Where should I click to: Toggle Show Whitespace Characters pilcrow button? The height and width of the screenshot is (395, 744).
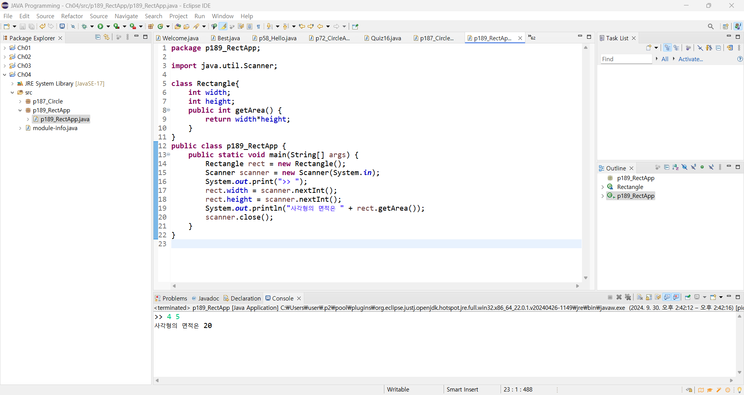258,26
